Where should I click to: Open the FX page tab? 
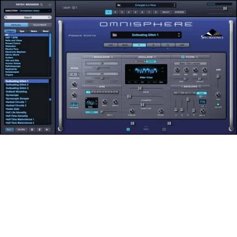[x=168, y=45]
